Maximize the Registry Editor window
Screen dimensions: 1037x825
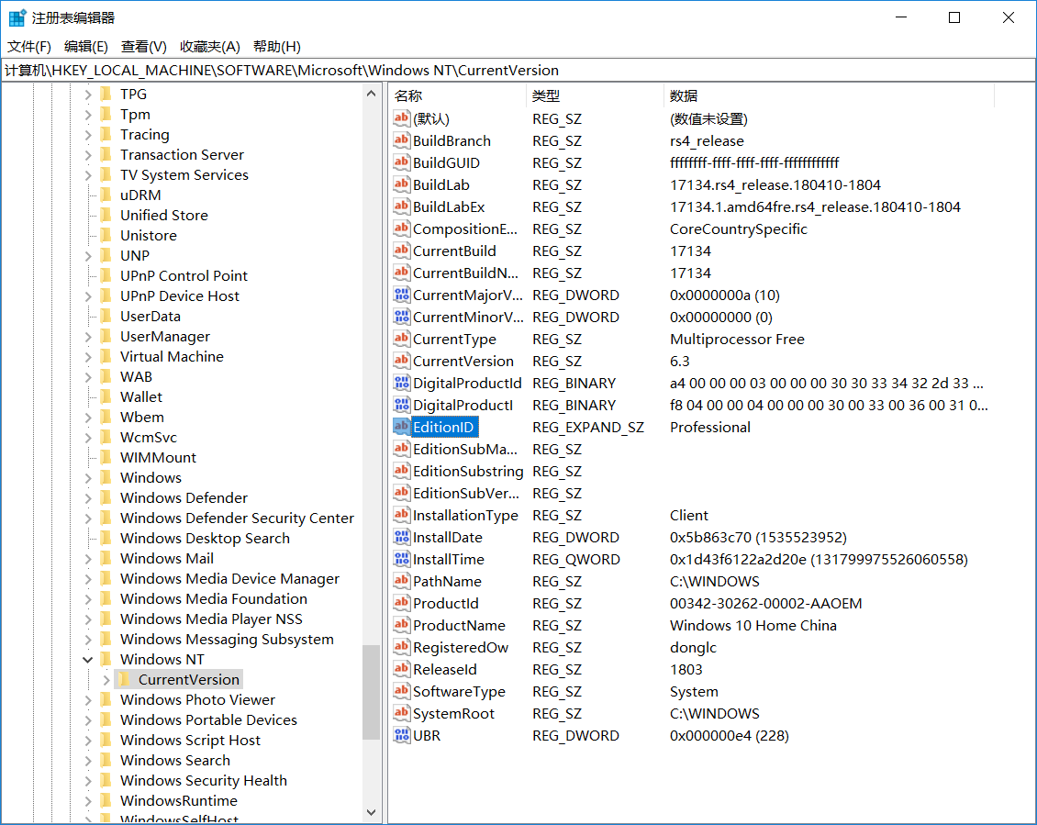tap(954, 17)
